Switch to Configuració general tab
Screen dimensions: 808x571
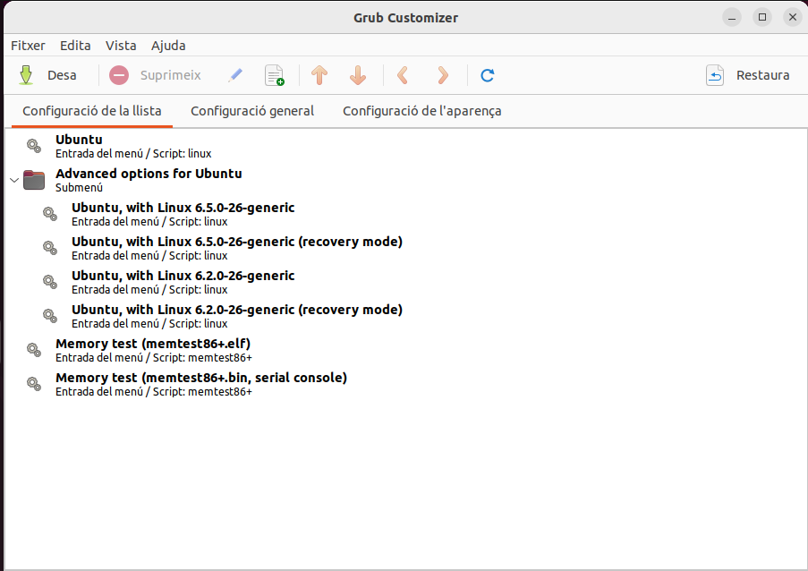252,111
